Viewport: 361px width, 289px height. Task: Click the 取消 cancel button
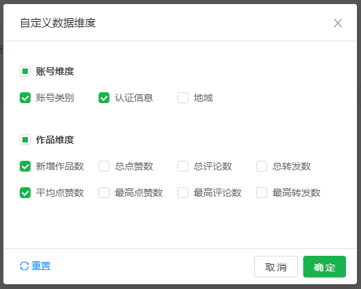coord(276,267)
